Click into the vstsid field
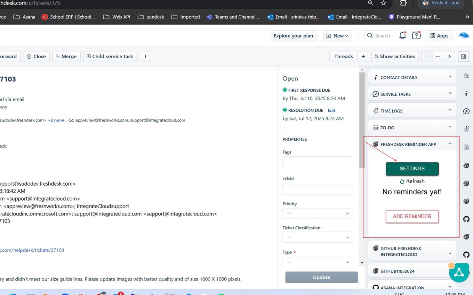Image resolution: width=473 pixels, height=295 pixels. point(318,189)
